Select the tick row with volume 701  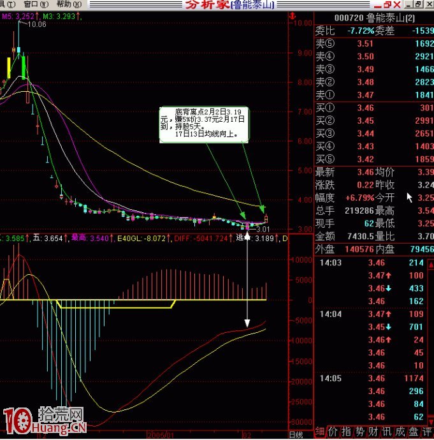[373, 327]
